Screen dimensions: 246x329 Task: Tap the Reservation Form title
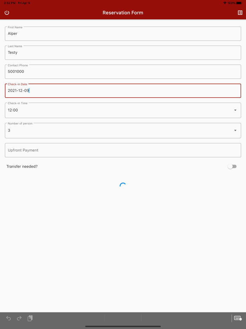pos(123,13)
